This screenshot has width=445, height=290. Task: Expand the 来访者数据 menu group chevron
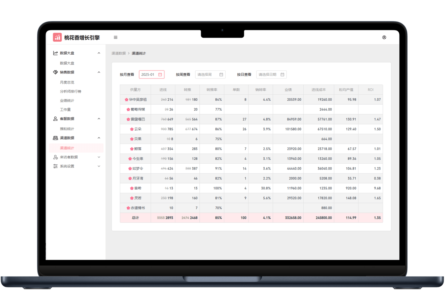coord(99,157)
